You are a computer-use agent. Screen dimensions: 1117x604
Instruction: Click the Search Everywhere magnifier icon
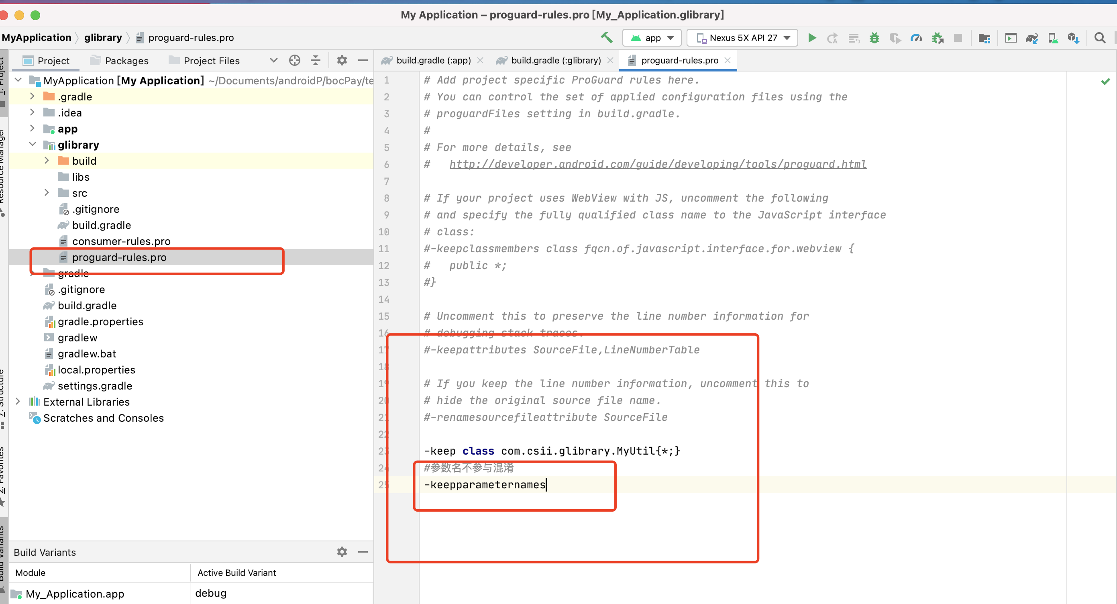click(1099, 38)
